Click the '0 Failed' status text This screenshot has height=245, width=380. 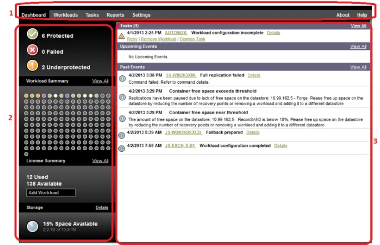click(52, 52)
